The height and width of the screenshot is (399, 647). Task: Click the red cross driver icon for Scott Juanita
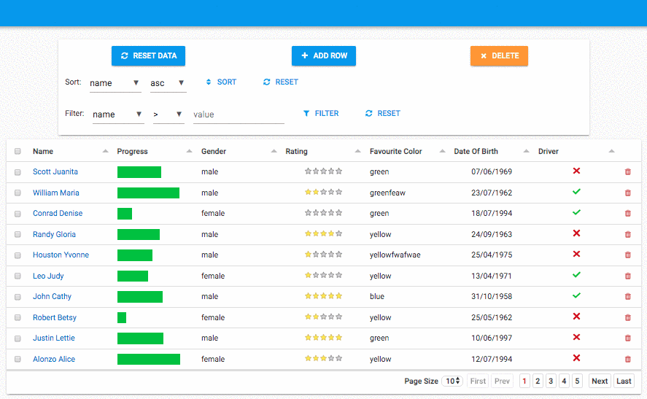coord(576,171)
